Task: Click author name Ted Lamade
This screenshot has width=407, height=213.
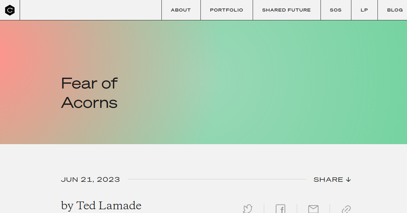Action: [109, 206]
